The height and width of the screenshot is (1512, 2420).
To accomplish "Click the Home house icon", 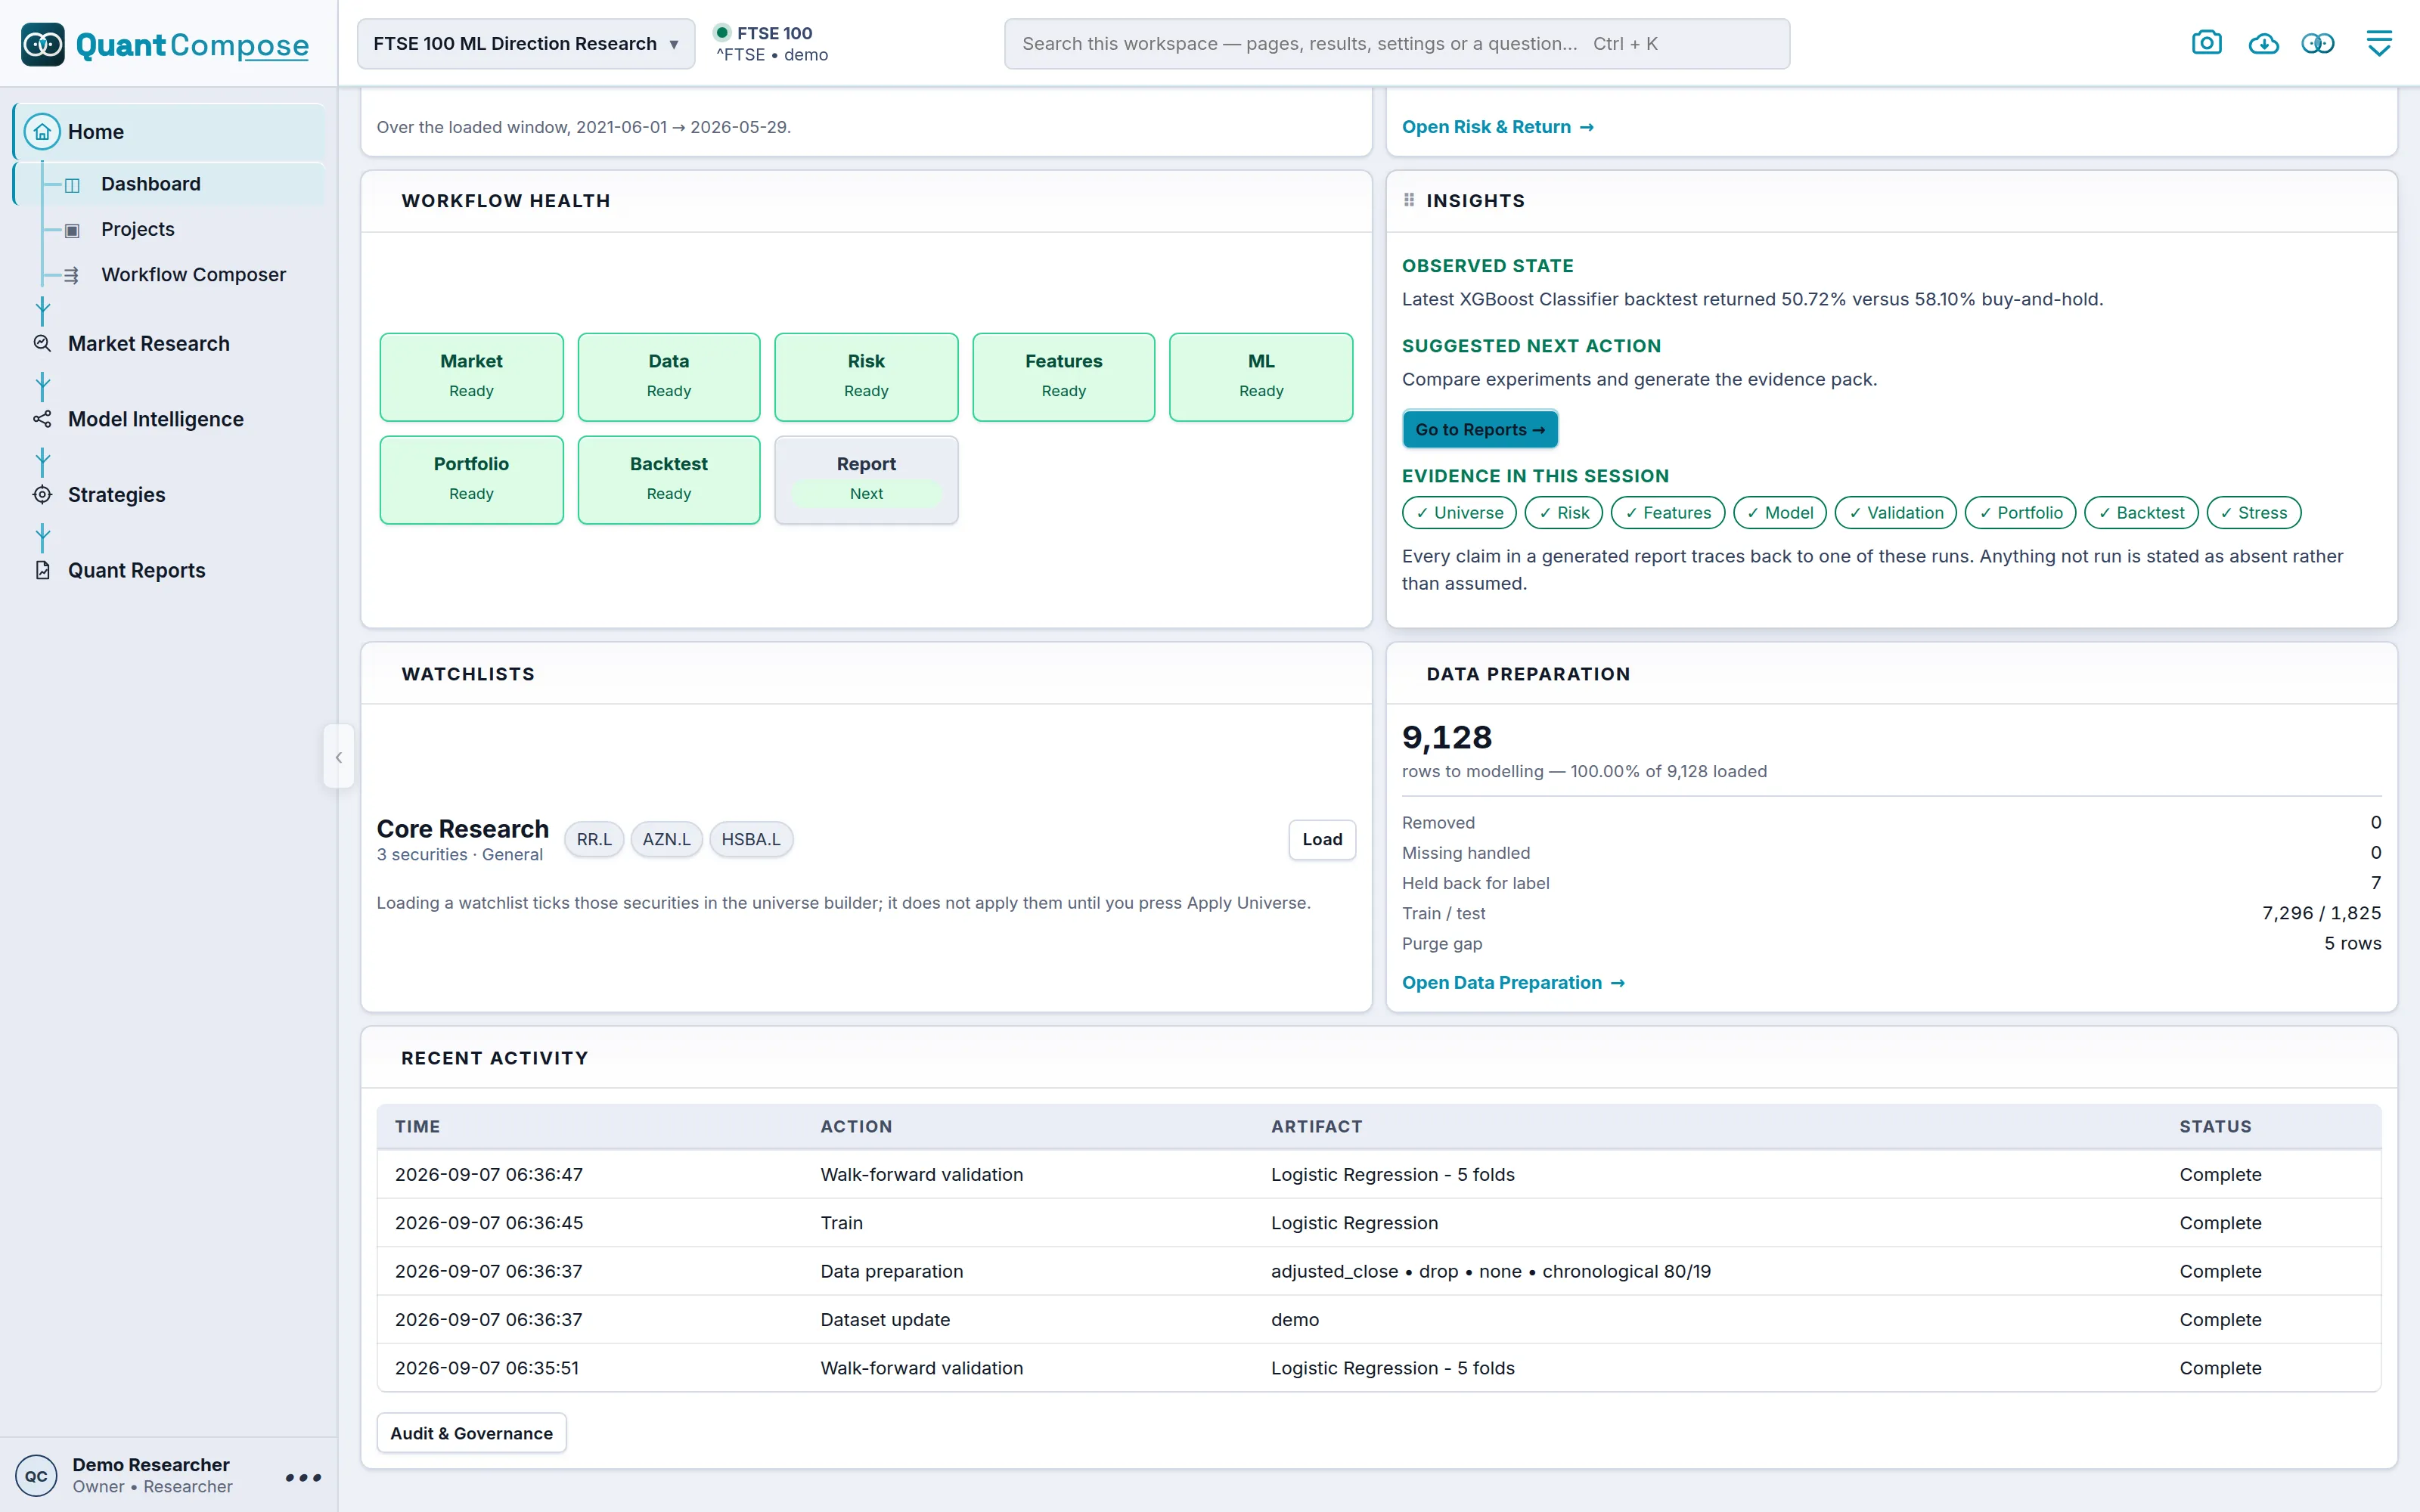I will tap(42, 132).
